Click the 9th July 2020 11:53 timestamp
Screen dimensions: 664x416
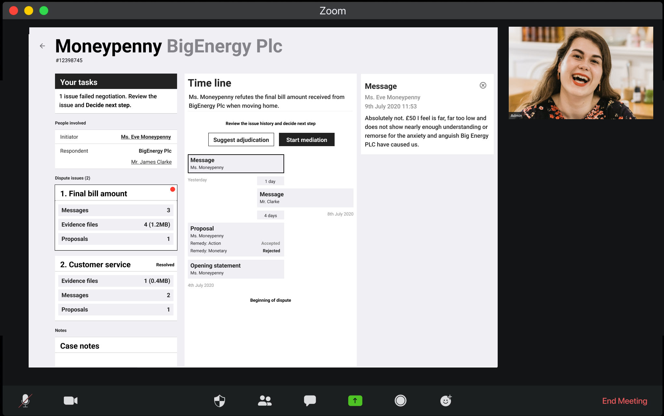click(391, 106)
